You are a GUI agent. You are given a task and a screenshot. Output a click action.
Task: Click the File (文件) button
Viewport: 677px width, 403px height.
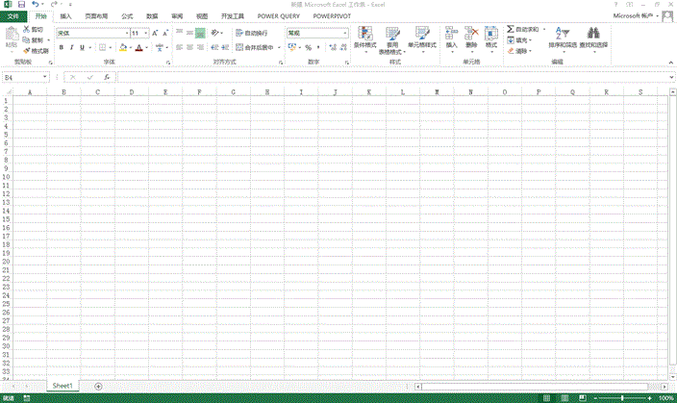(13, 16)
